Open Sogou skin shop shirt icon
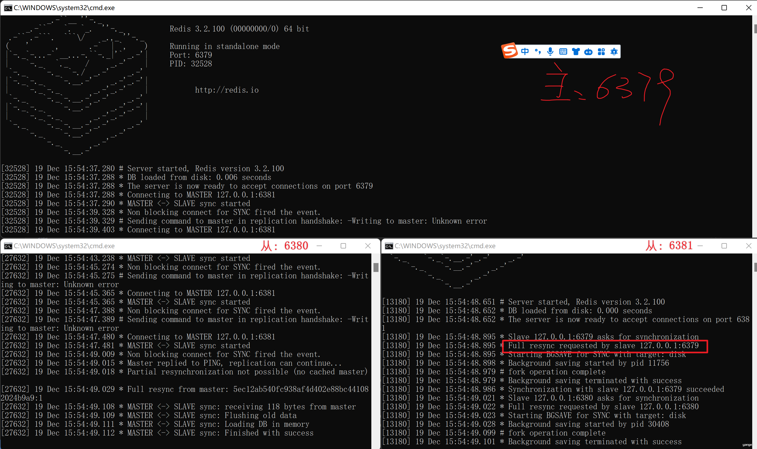Screen dimensions: 757x449 click(x=576, y=51)
